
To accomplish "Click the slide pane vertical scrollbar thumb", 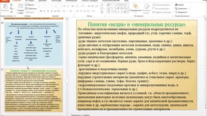I will pos(205,67).
